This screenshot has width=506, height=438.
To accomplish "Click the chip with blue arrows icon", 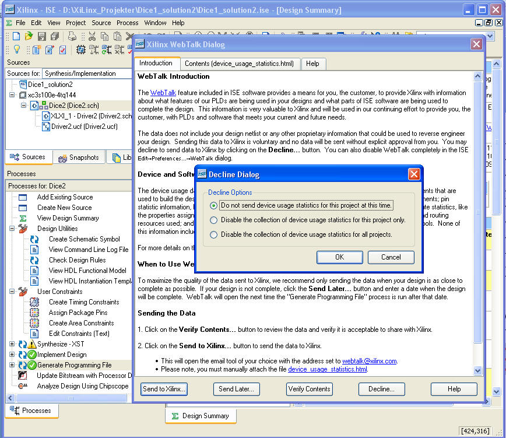I will coord(80,50).
